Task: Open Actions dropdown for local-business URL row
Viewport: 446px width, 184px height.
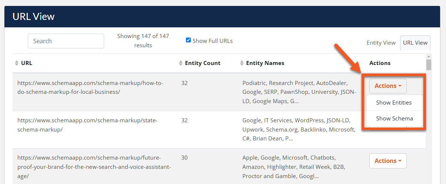Action: 388,86
